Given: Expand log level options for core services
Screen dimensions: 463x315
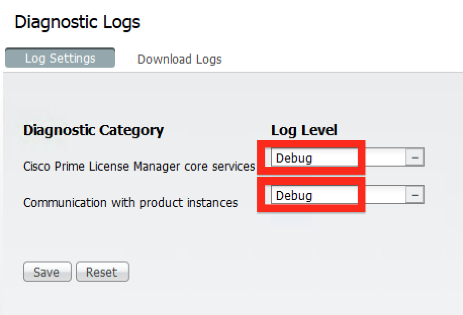Looking at the screenshot, I should [414, 157].
